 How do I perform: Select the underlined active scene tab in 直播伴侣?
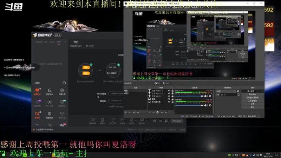tap(59, 42)
